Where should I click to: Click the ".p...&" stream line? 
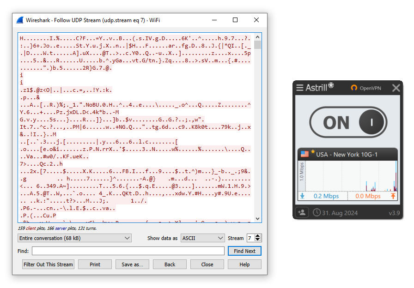30,97
